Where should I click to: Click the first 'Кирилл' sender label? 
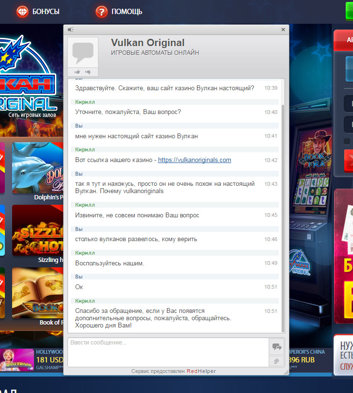85,102
